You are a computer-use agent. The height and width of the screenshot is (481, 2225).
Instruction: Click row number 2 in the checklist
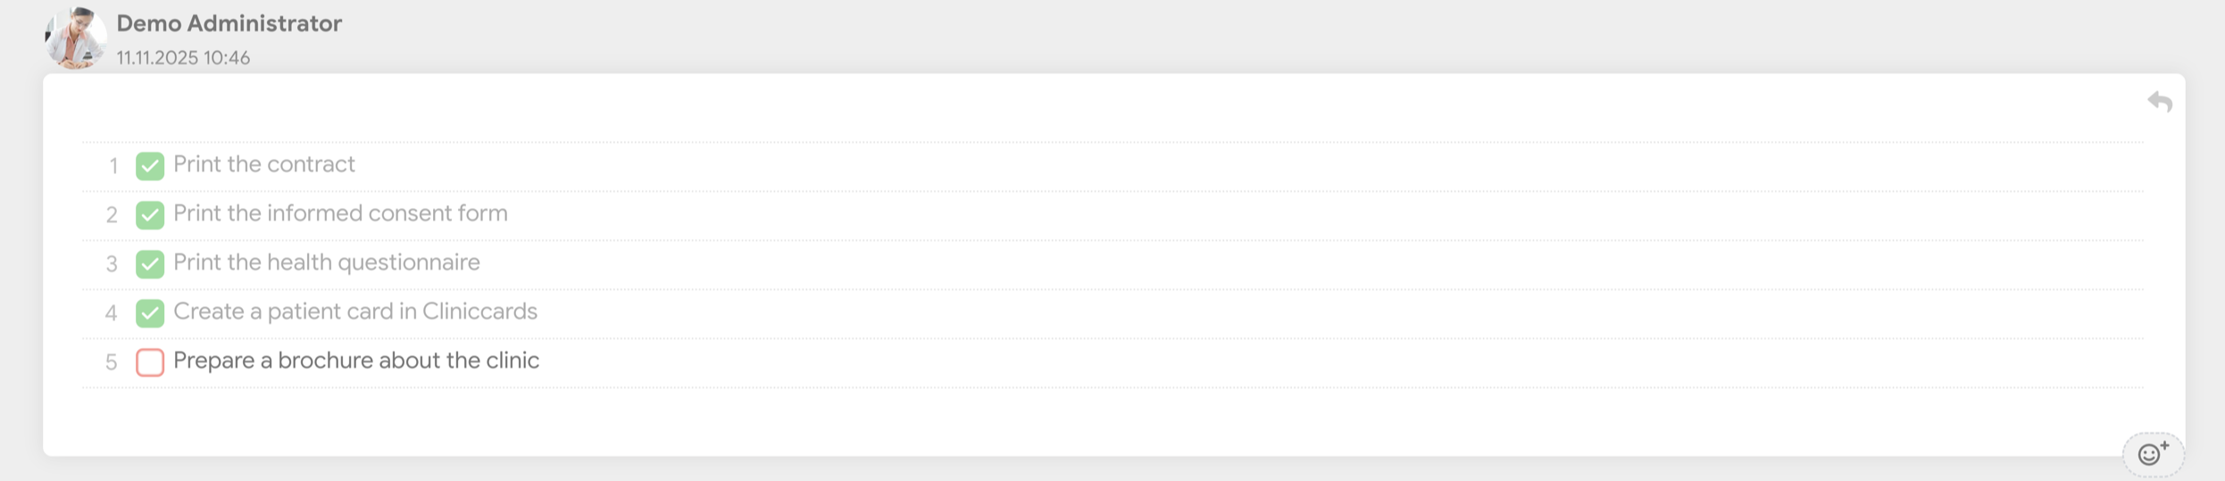pyautogui.click(x=112, y=215)
